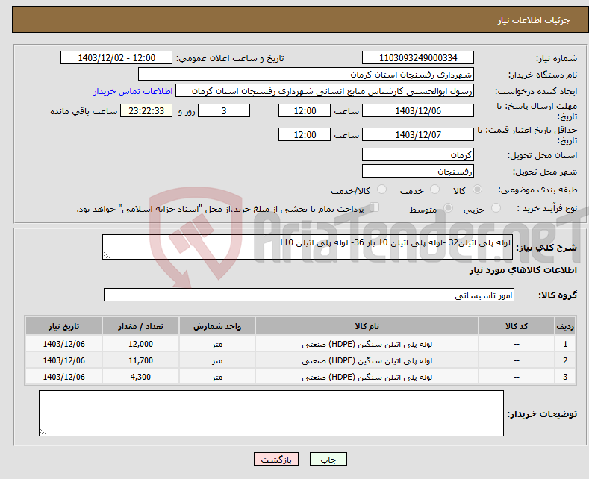The image size is (589, 479).
Task: Click the چاپ (print) button
Action: tap(328, 459)
